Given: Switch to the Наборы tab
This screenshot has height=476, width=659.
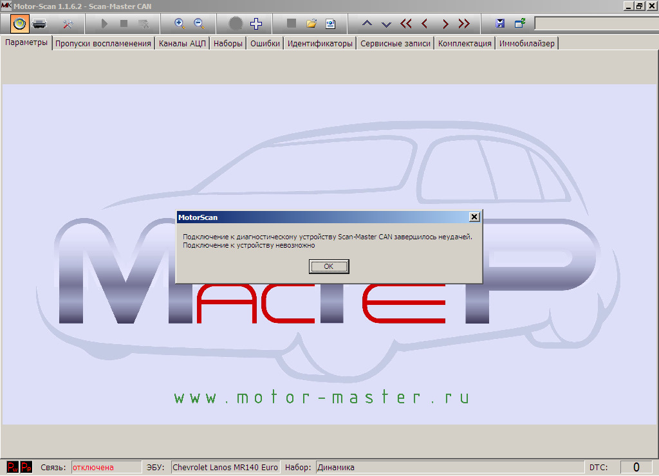Looking at the screenshot, I should pyautogui.click(x=228, y=43).
